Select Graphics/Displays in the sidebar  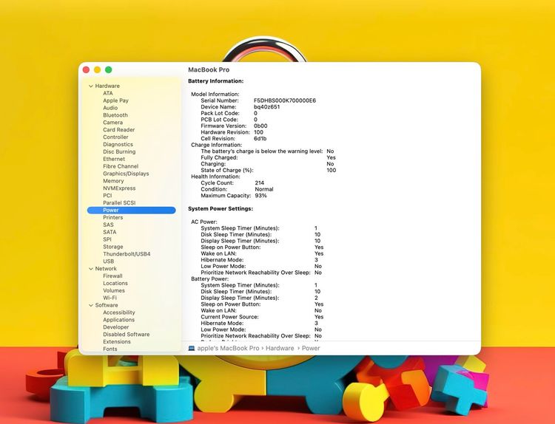click(126, 174)
